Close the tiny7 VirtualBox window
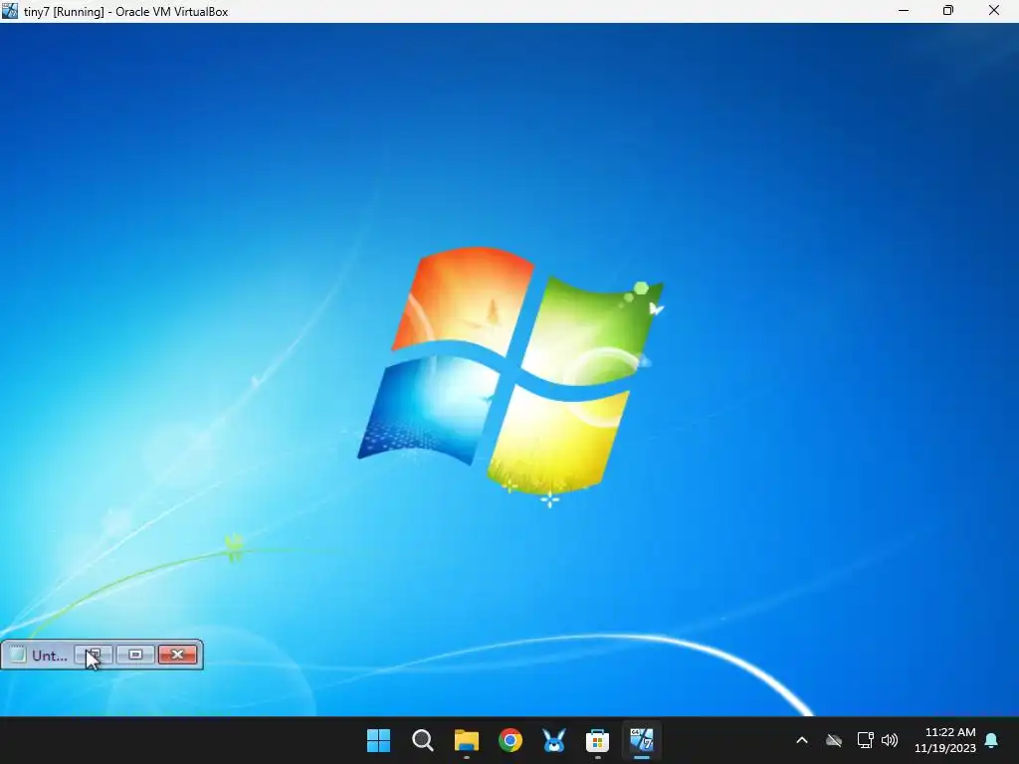 coord(994,11)
